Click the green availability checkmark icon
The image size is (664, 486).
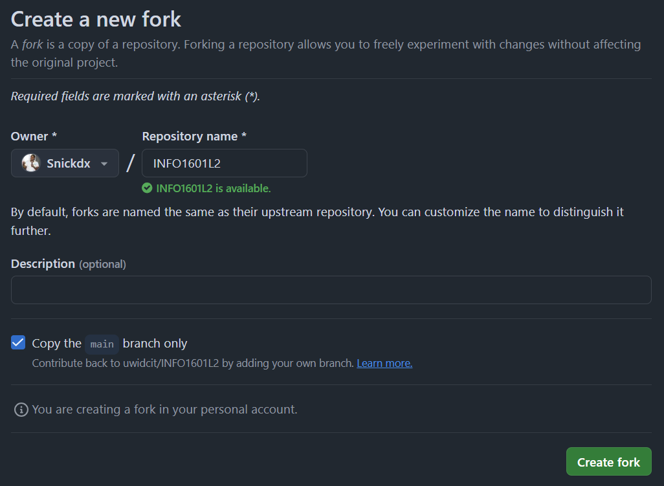(148, 188)
